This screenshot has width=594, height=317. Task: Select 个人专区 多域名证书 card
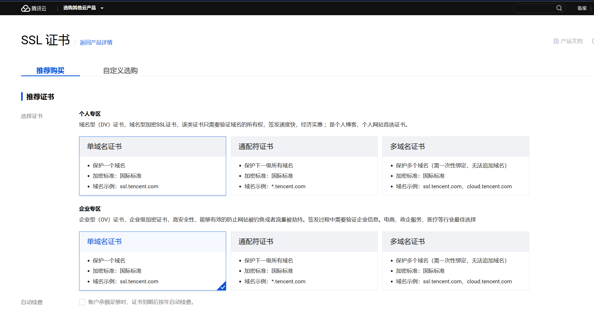456,166
